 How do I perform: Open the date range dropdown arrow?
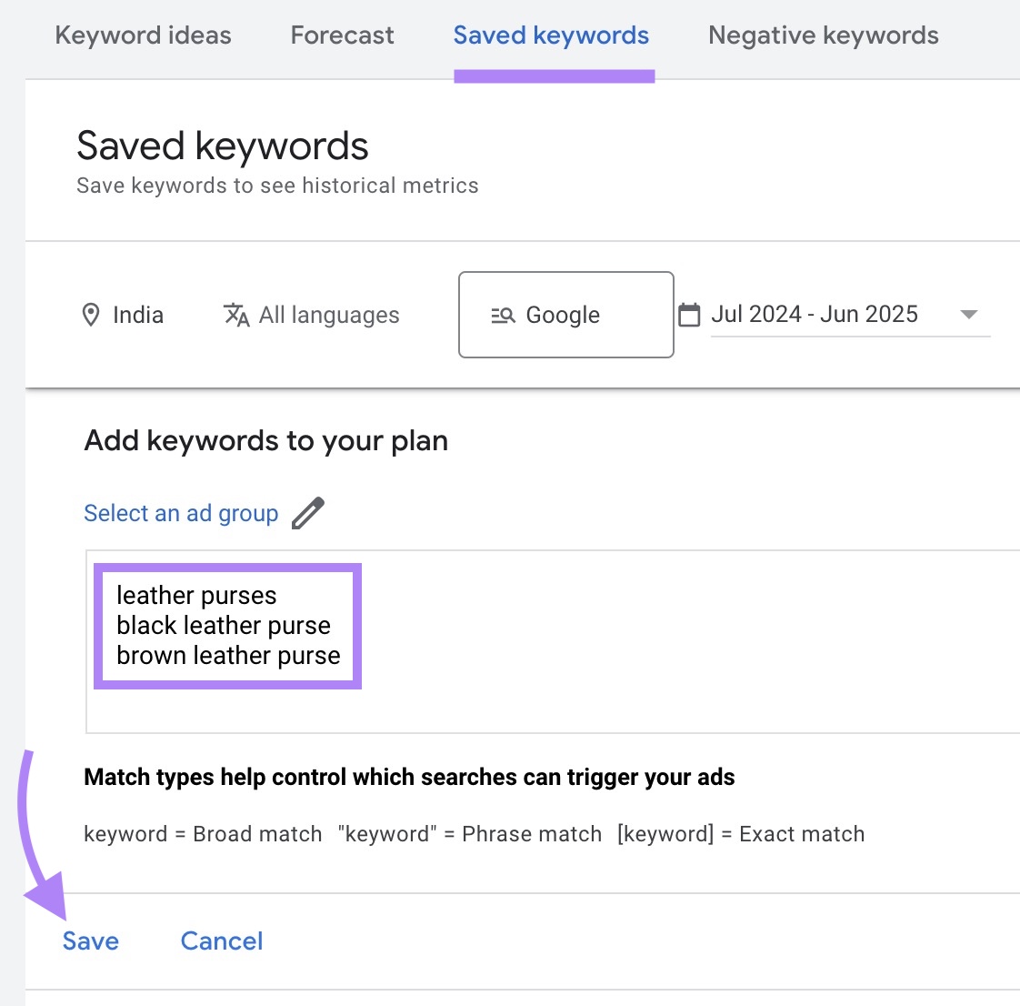point(969,315)
